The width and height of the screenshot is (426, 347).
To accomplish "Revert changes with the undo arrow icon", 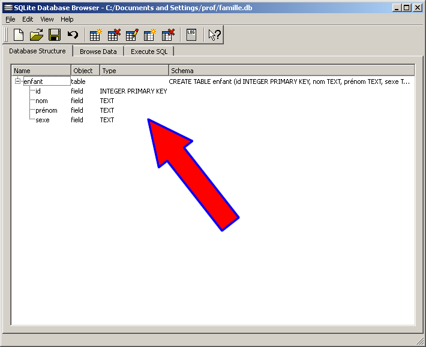I will [x=73, y=35].
